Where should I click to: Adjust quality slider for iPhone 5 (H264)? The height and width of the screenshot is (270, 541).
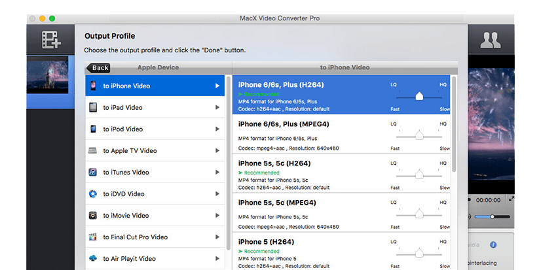coord(419,253)
